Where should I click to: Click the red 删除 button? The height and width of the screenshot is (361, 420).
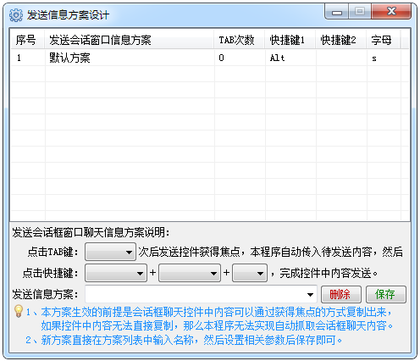tap(341, 294)
